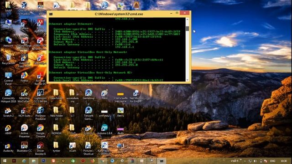Open the cmd.exe window system menu icon
292x164 pixels.
coord(51,14)
